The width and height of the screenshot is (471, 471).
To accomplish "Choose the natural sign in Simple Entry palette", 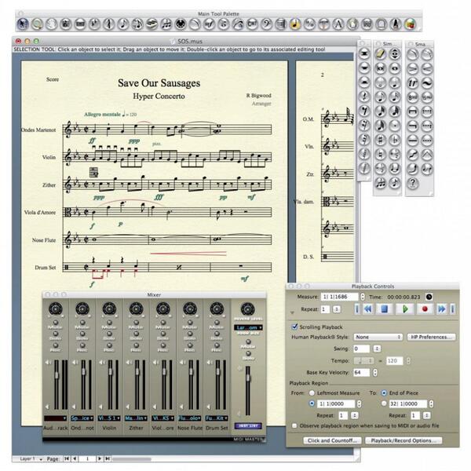I will pyautogui.click(x=380, y=155).
